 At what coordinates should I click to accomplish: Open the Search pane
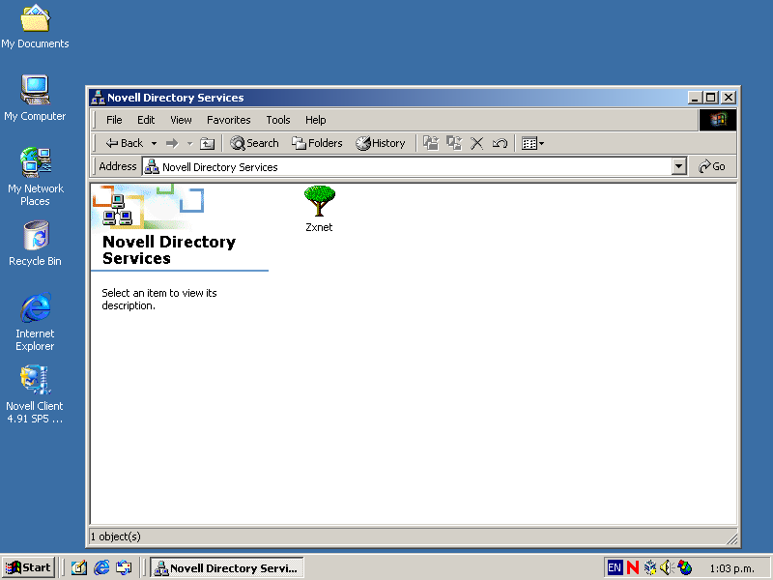coord(254,143)
